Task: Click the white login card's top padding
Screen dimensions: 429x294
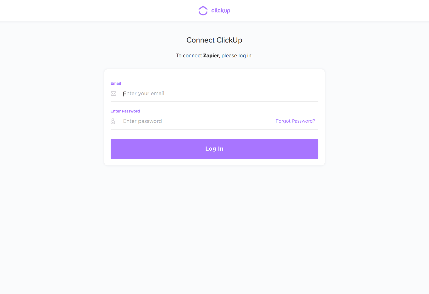Action: (x=214, y=75)
